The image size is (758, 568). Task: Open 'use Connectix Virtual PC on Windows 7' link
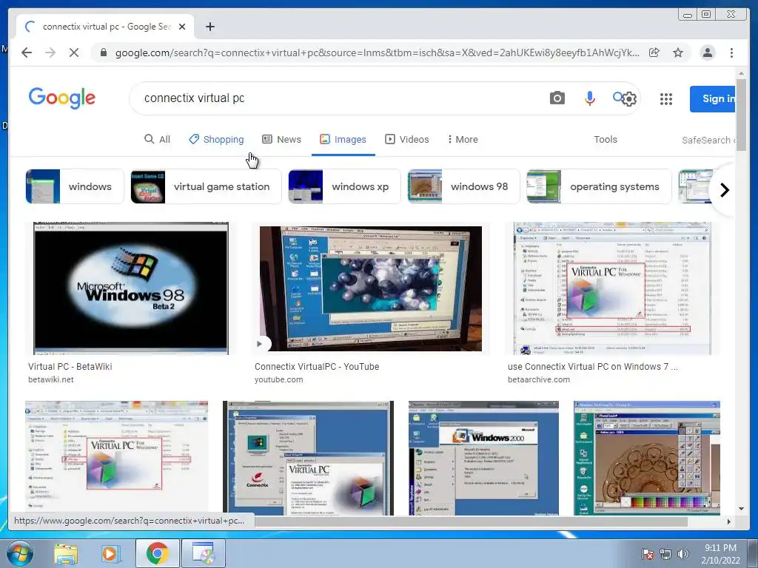coord(593,367)
